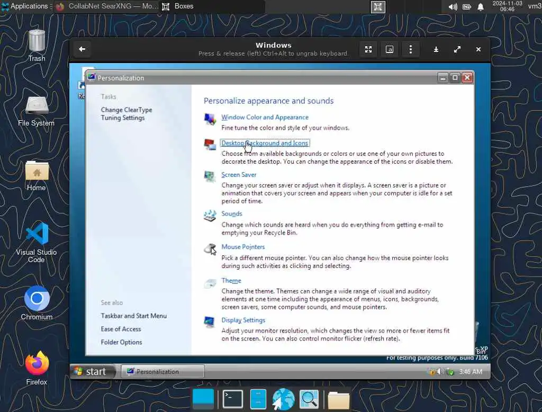This screenshot has height=412, width=542.
Task: Click the top panel date and clock
Action: (507, 6)
